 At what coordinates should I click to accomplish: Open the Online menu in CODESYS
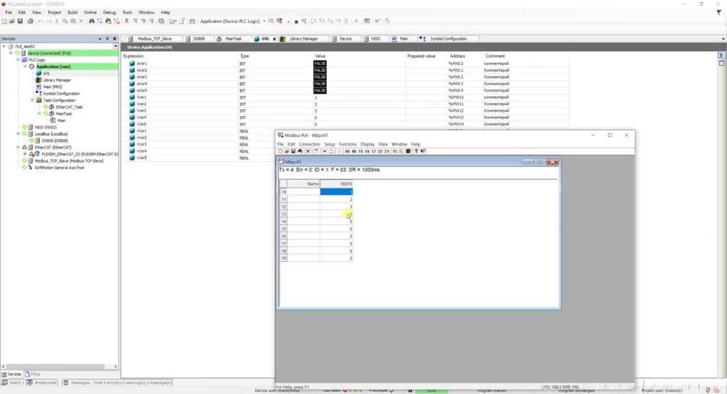click(90, 13)
